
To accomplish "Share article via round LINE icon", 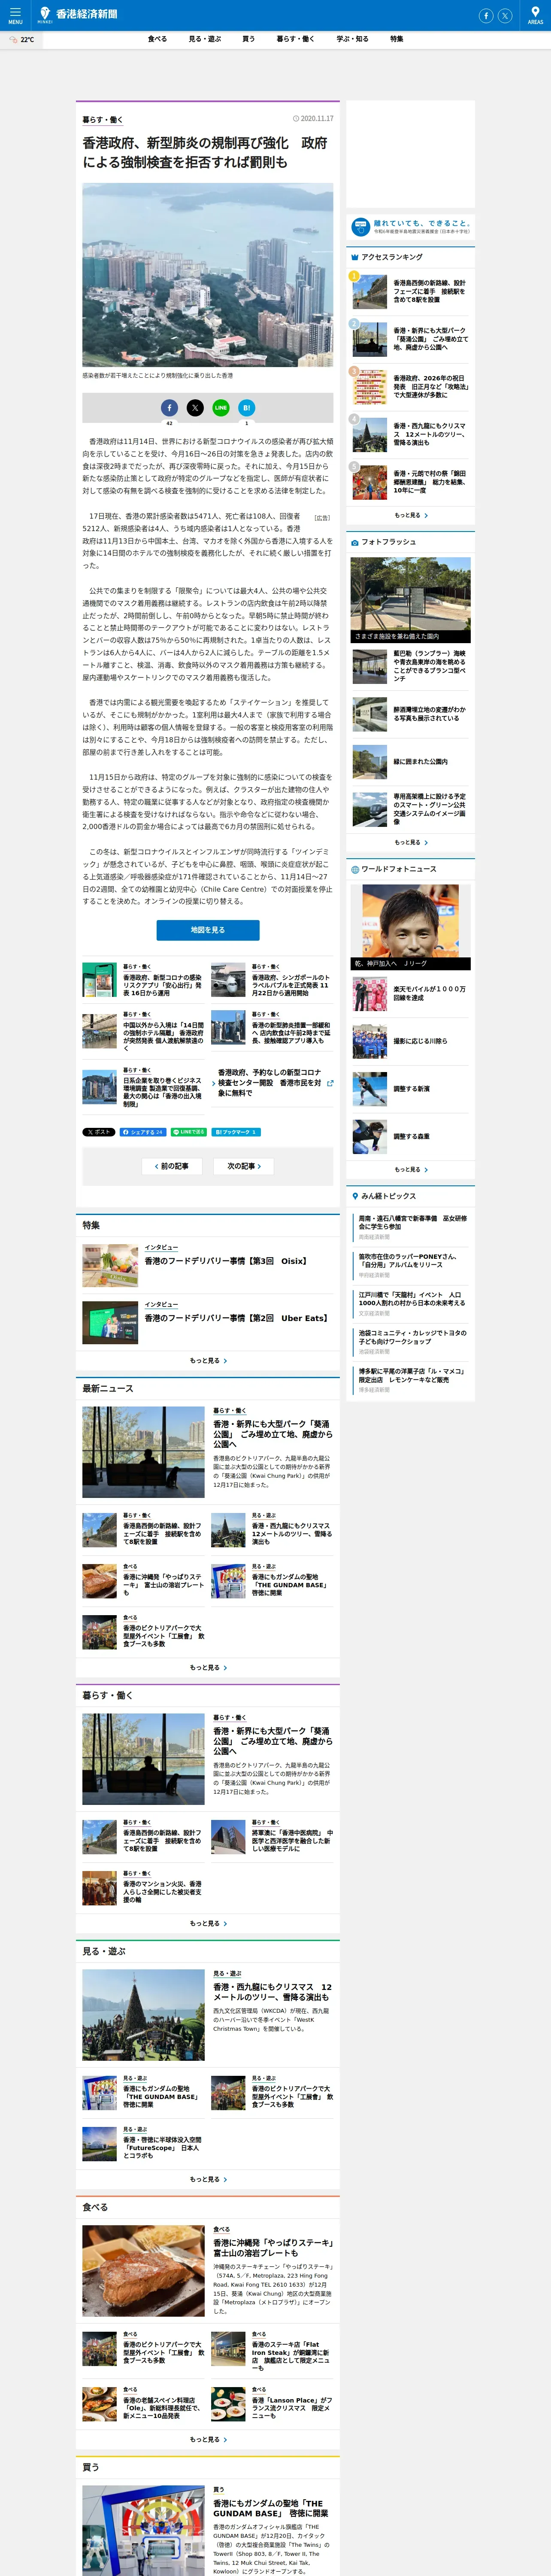I will click(x=221, y=407).
